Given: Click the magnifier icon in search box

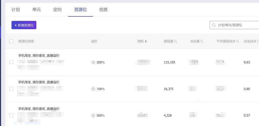Looking at the screenshot, I should pyautogui.click(x=214, y=25).
